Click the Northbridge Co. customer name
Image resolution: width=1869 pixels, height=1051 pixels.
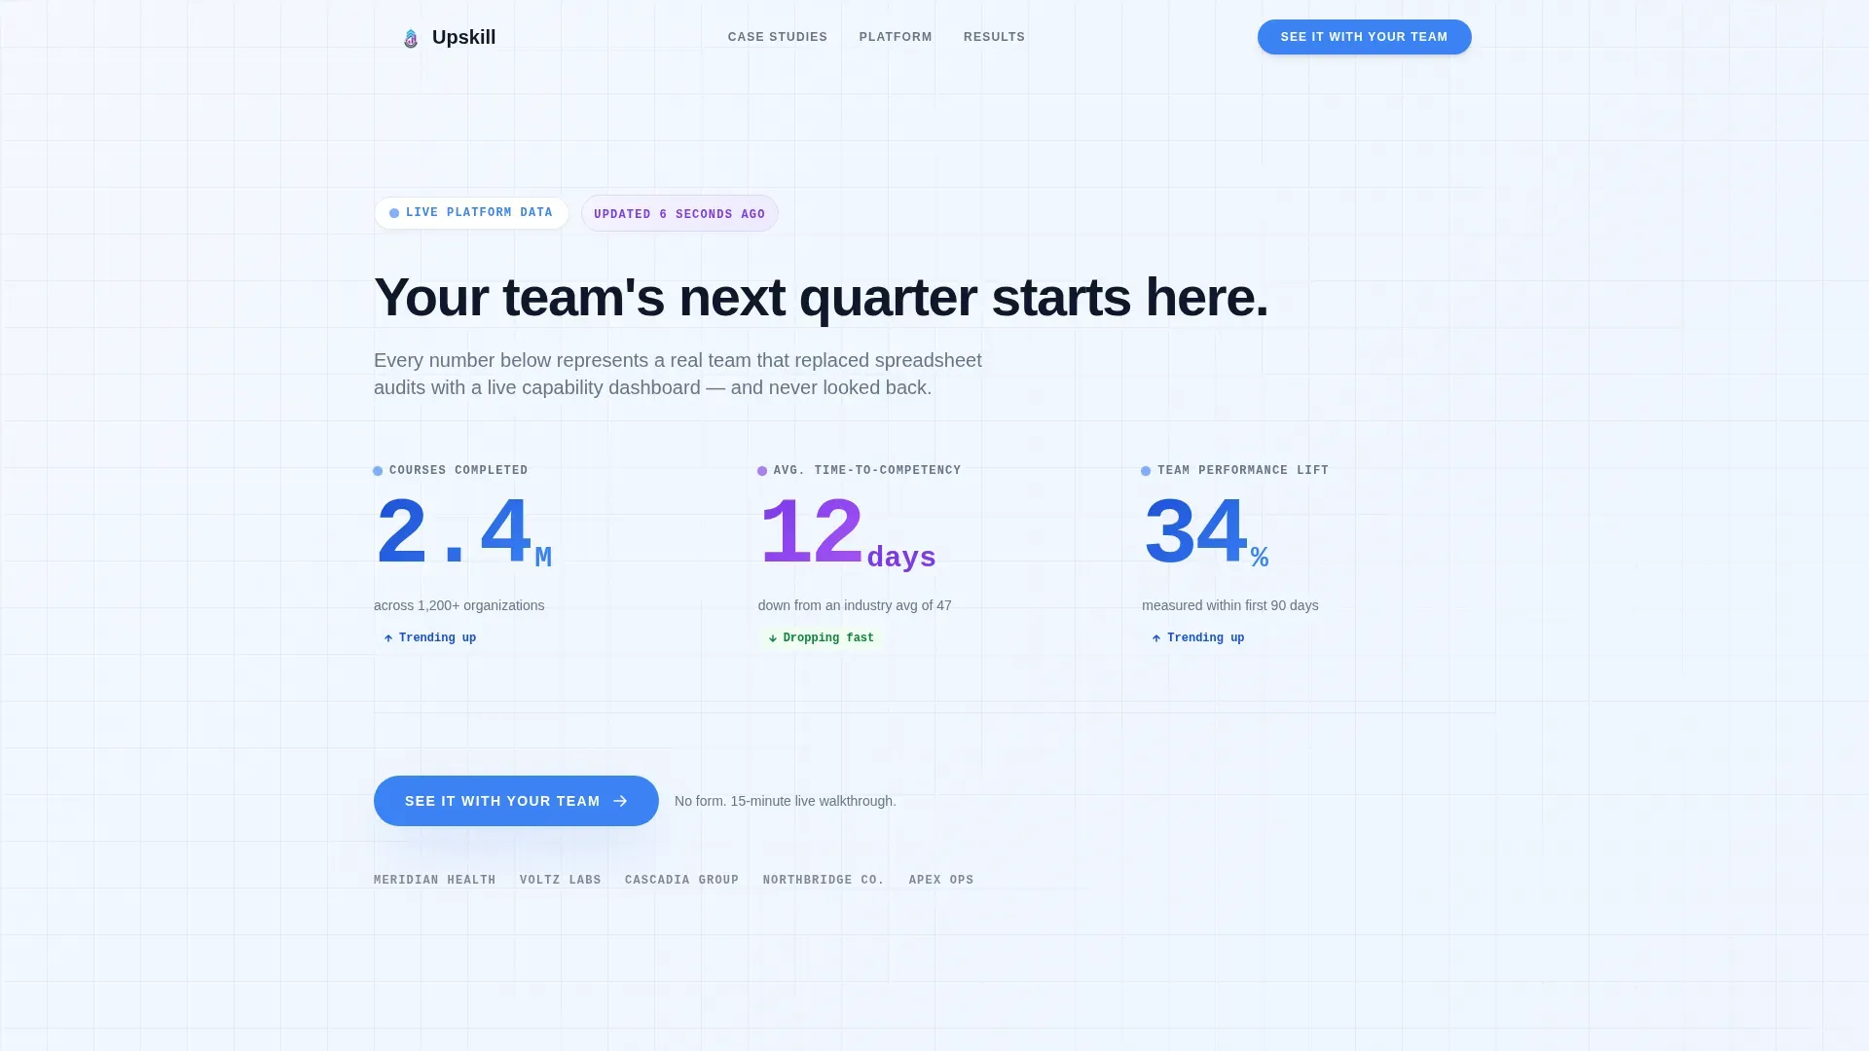coord(824,880)
